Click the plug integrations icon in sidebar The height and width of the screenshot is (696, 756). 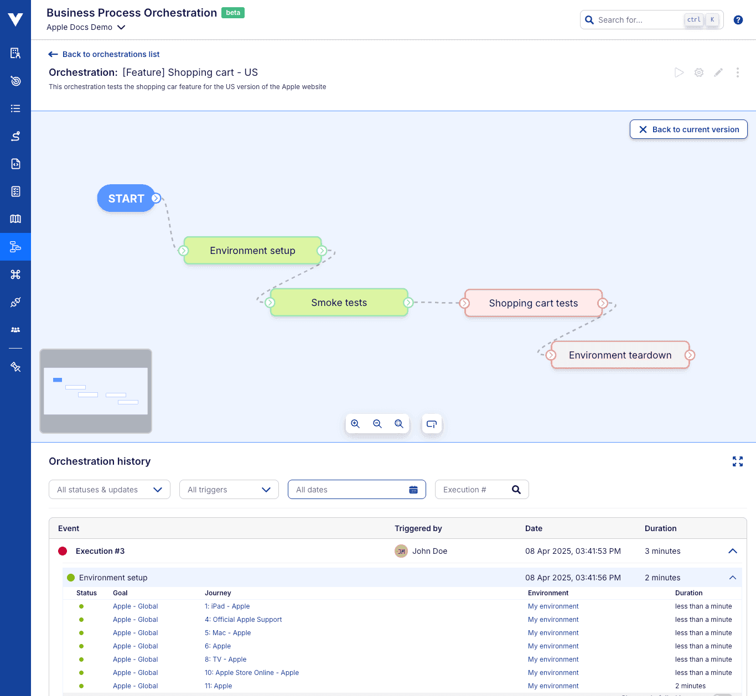pyautogui.click(x=15, y=302)
